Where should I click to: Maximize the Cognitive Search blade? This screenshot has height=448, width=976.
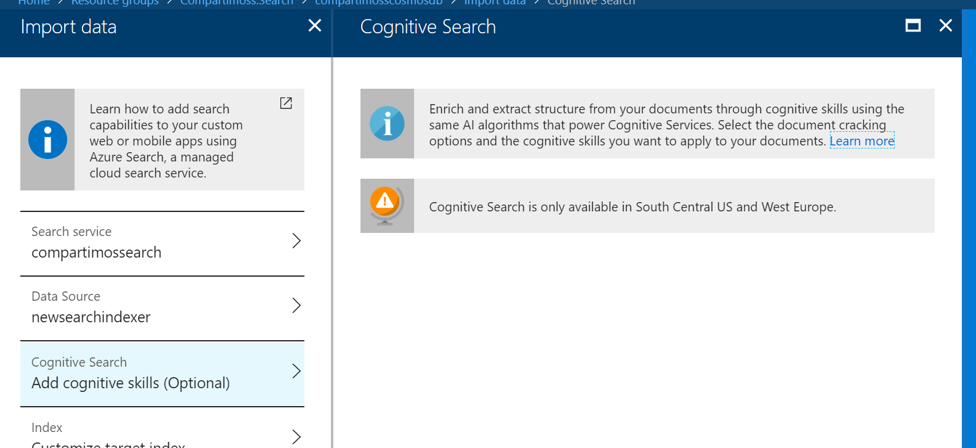[x=913, y=25]
